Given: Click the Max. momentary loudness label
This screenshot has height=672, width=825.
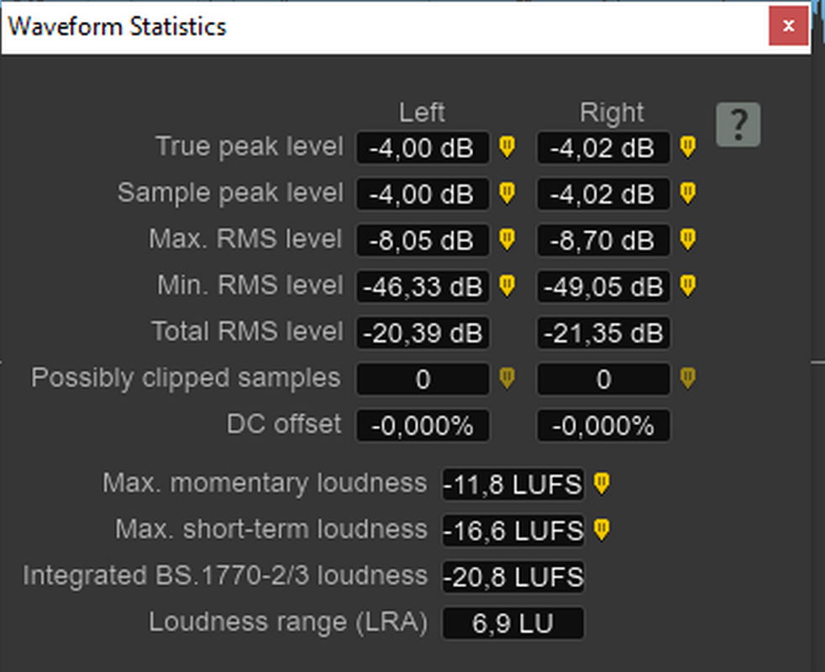Looking at the screenshot, I should click(x=265, y=483).
